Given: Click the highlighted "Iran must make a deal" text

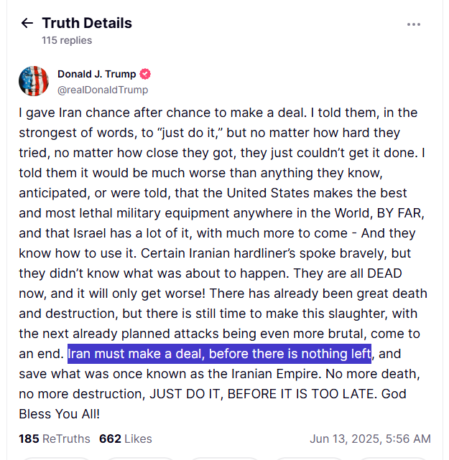Looking at the screenshot, I should click(219, 354).
